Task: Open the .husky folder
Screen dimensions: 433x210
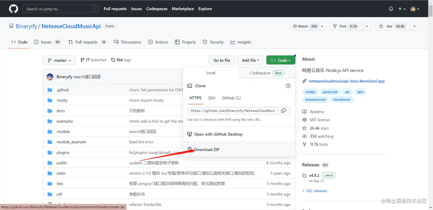Action: [x=62, y=100]
